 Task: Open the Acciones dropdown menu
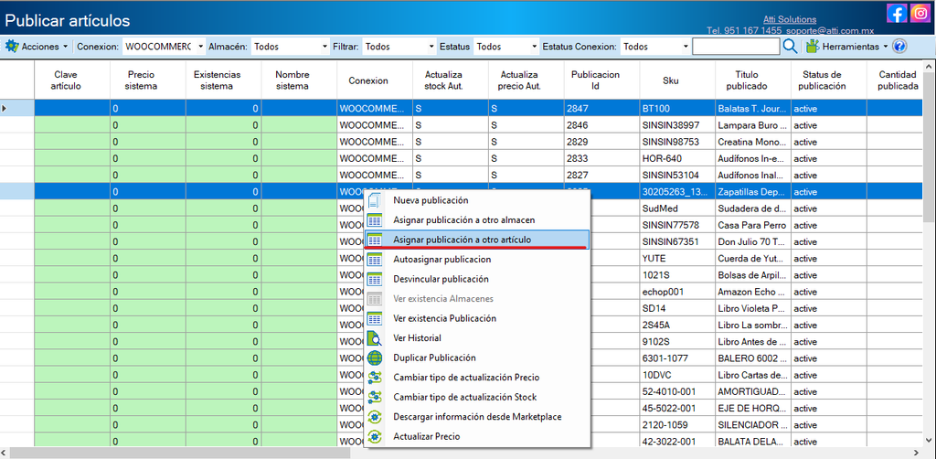coord(37,46)
